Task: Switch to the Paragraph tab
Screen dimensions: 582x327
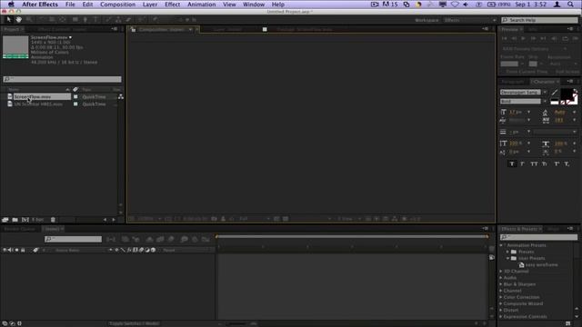Action: pos(513,82)
